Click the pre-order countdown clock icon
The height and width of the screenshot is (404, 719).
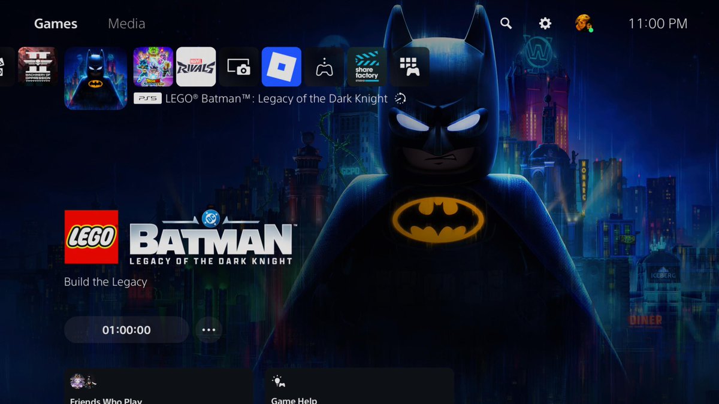[400, 99]
